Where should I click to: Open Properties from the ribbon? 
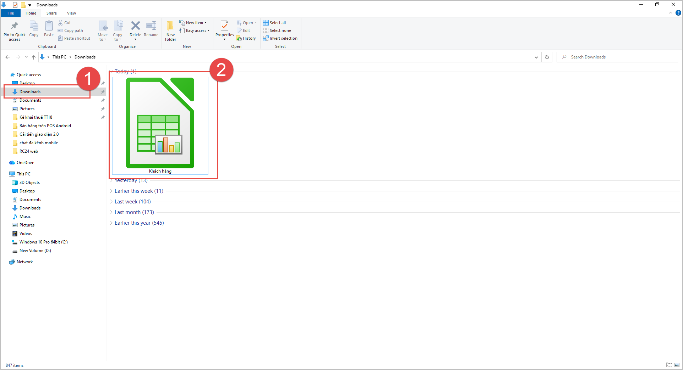pyautogui.click(x=224, y=30)
